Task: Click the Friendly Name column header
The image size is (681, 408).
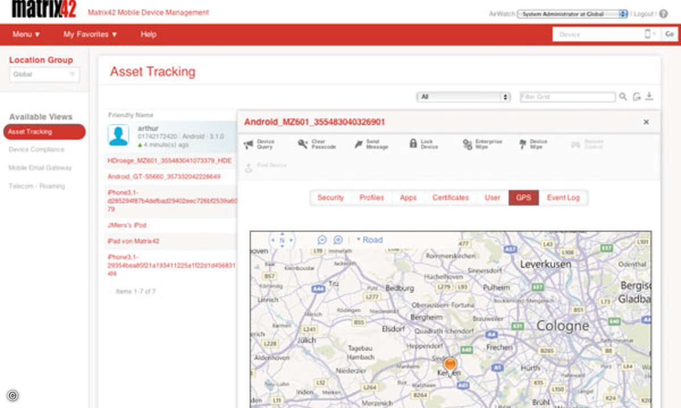Action: coord(131,115)
